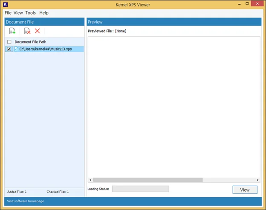
Task: Minimize the Kernel XPS Viewer window
Action: click(240, 4)
